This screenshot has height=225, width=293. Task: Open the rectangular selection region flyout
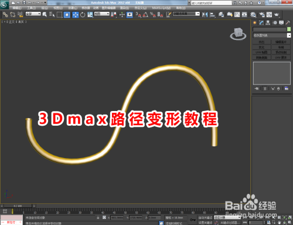(x=59, y=15)
